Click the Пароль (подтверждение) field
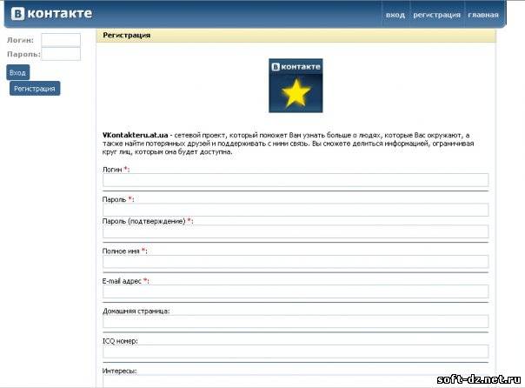The width and height of the screenshot is (525, 388). (296, 231)
